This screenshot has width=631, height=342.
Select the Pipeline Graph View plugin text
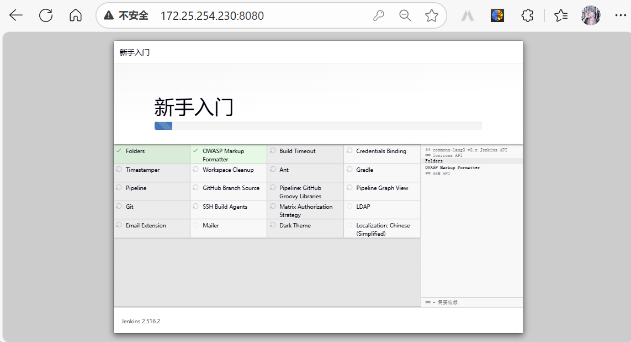coord(382,188)
